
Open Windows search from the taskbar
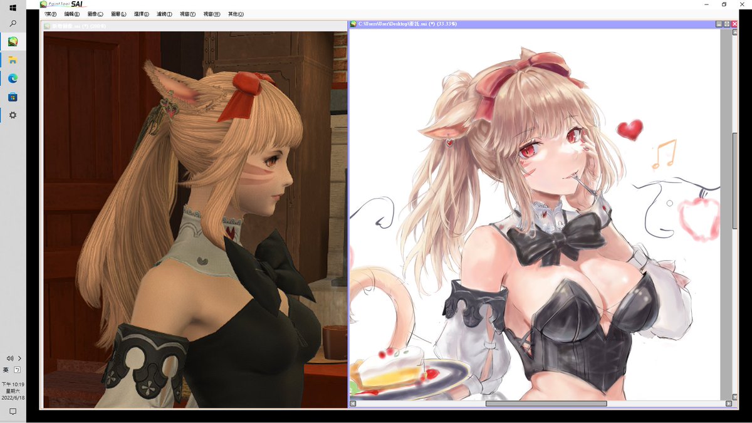(x=13, y=23)
